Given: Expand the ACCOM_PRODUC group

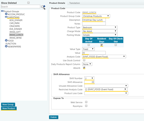Looking at the screenshot, I should tap(6, 14).
